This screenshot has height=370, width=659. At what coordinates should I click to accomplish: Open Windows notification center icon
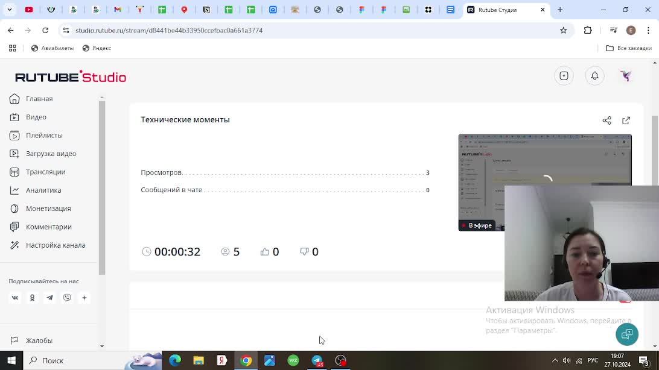click(645, 360)
